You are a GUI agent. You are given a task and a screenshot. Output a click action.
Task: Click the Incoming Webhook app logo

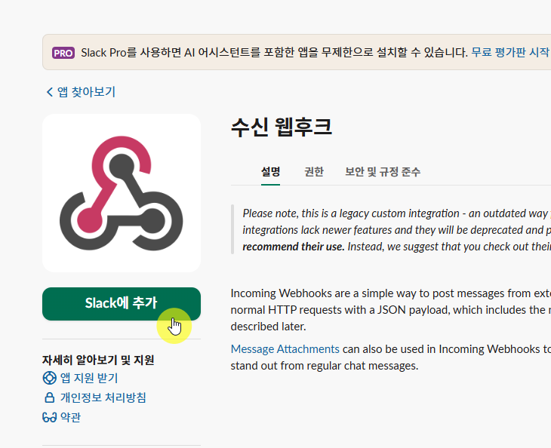[122, 193]
